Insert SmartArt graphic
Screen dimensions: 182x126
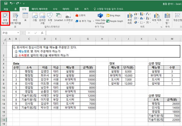[59, 17]
